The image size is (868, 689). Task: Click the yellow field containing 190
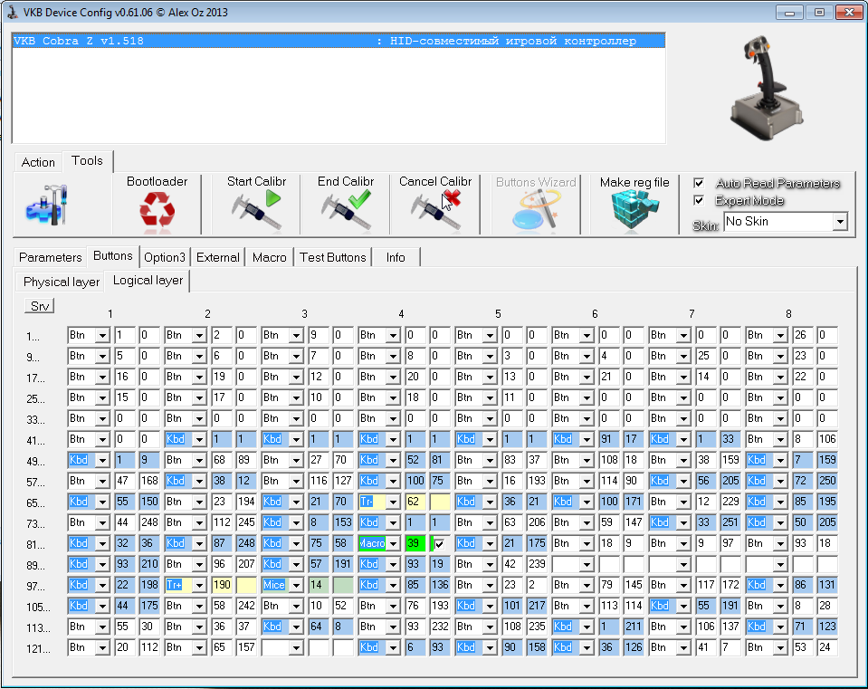pos(222,586)
